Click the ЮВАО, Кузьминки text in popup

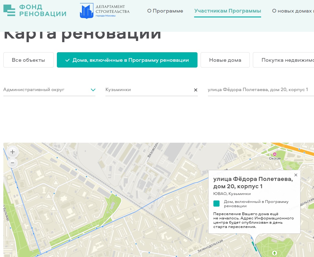coord(232,193)
